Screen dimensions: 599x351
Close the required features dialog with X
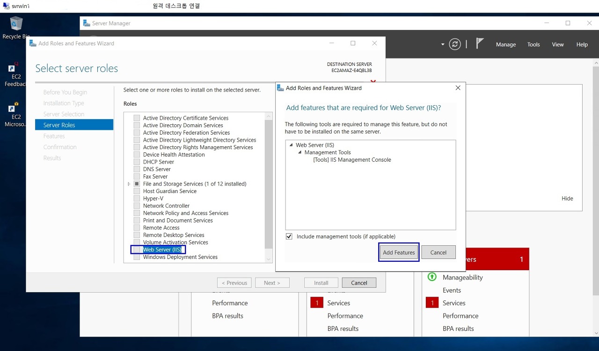tap(458, 88)
